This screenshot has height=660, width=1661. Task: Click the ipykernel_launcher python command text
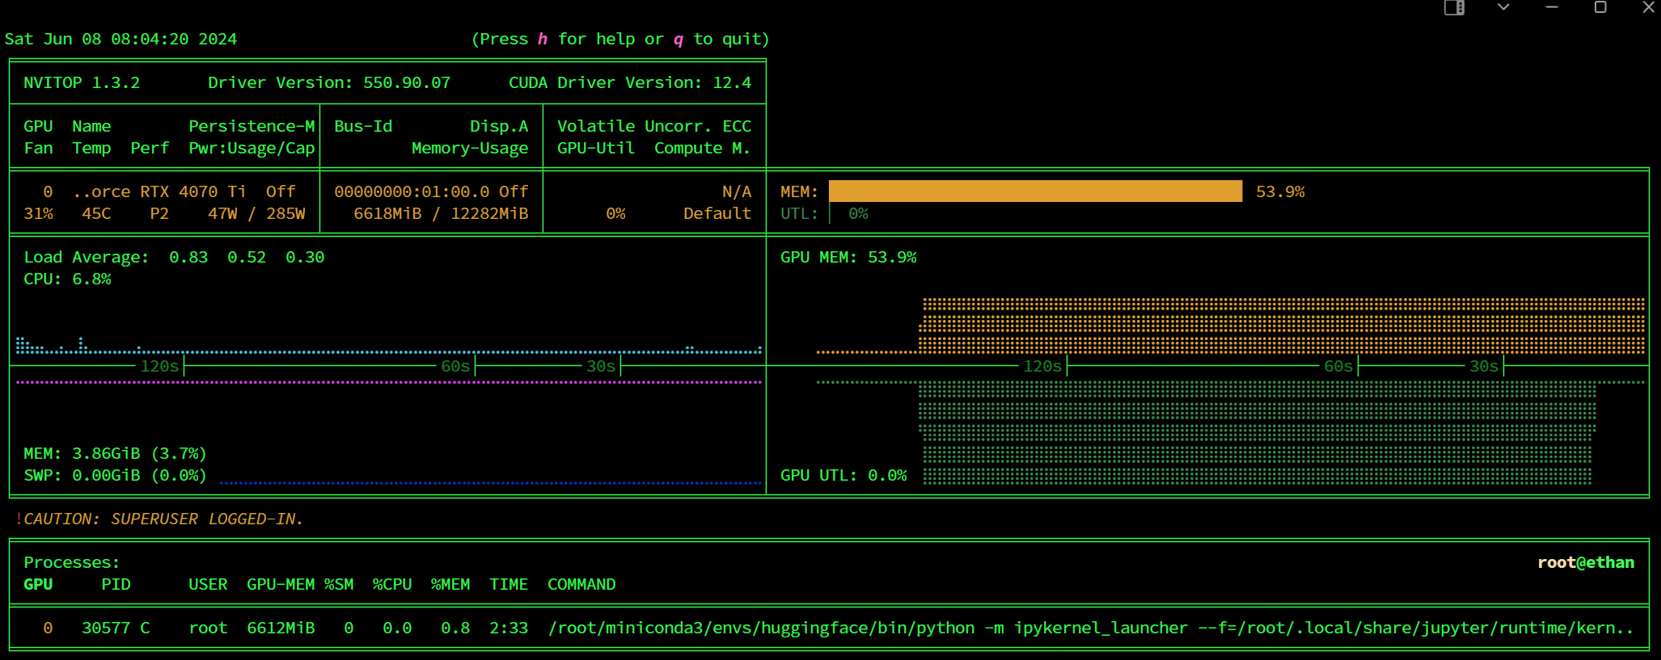(x=1091, y=628)
